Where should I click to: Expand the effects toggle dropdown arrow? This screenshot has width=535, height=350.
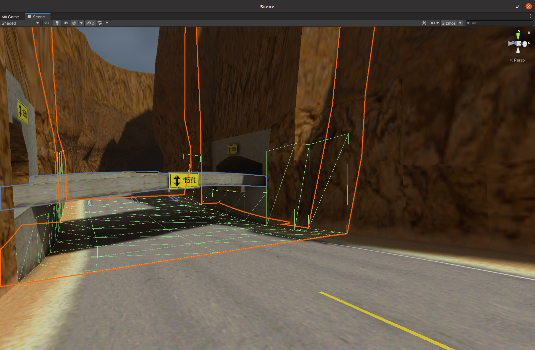[81, 23]
